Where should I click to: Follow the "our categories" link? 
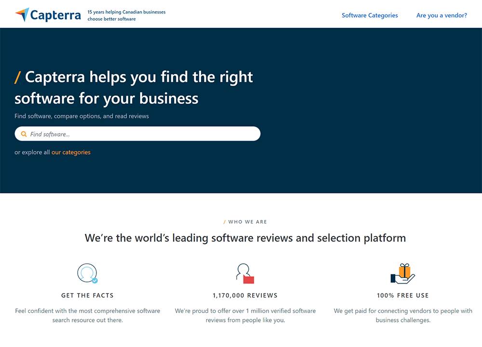point(71,152)
